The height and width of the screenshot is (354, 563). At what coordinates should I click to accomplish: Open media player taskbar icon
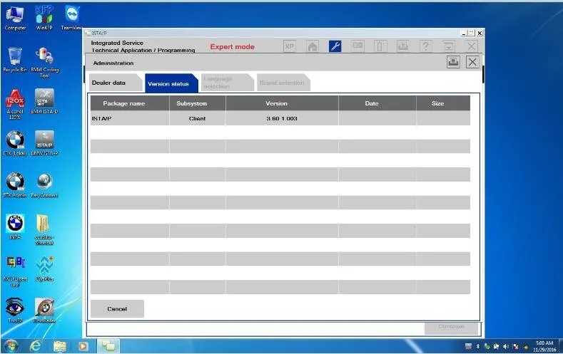tap(83, 346)
